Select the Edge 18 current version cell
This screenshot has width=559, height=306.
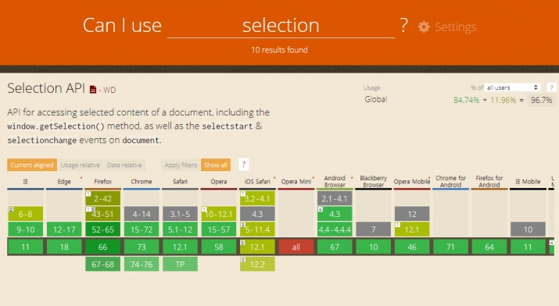tap(64, 247)
